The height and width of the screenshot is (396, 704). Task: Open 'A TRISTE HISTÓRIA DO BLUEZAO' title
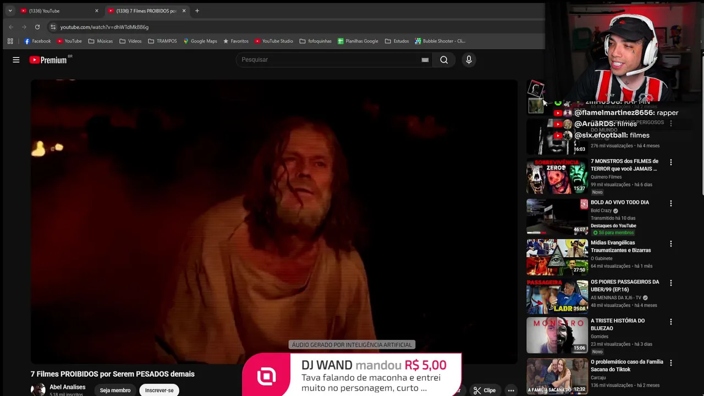(x=618, y=324)
